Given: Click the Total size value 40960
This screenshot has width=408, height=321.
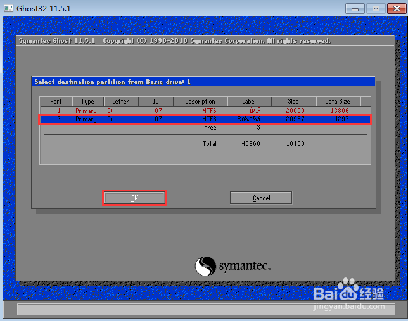Looking at the screenshot, I should (251, 143).
